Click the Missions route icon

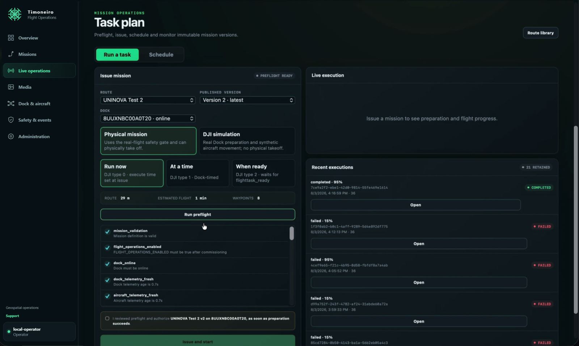(11, 54)
